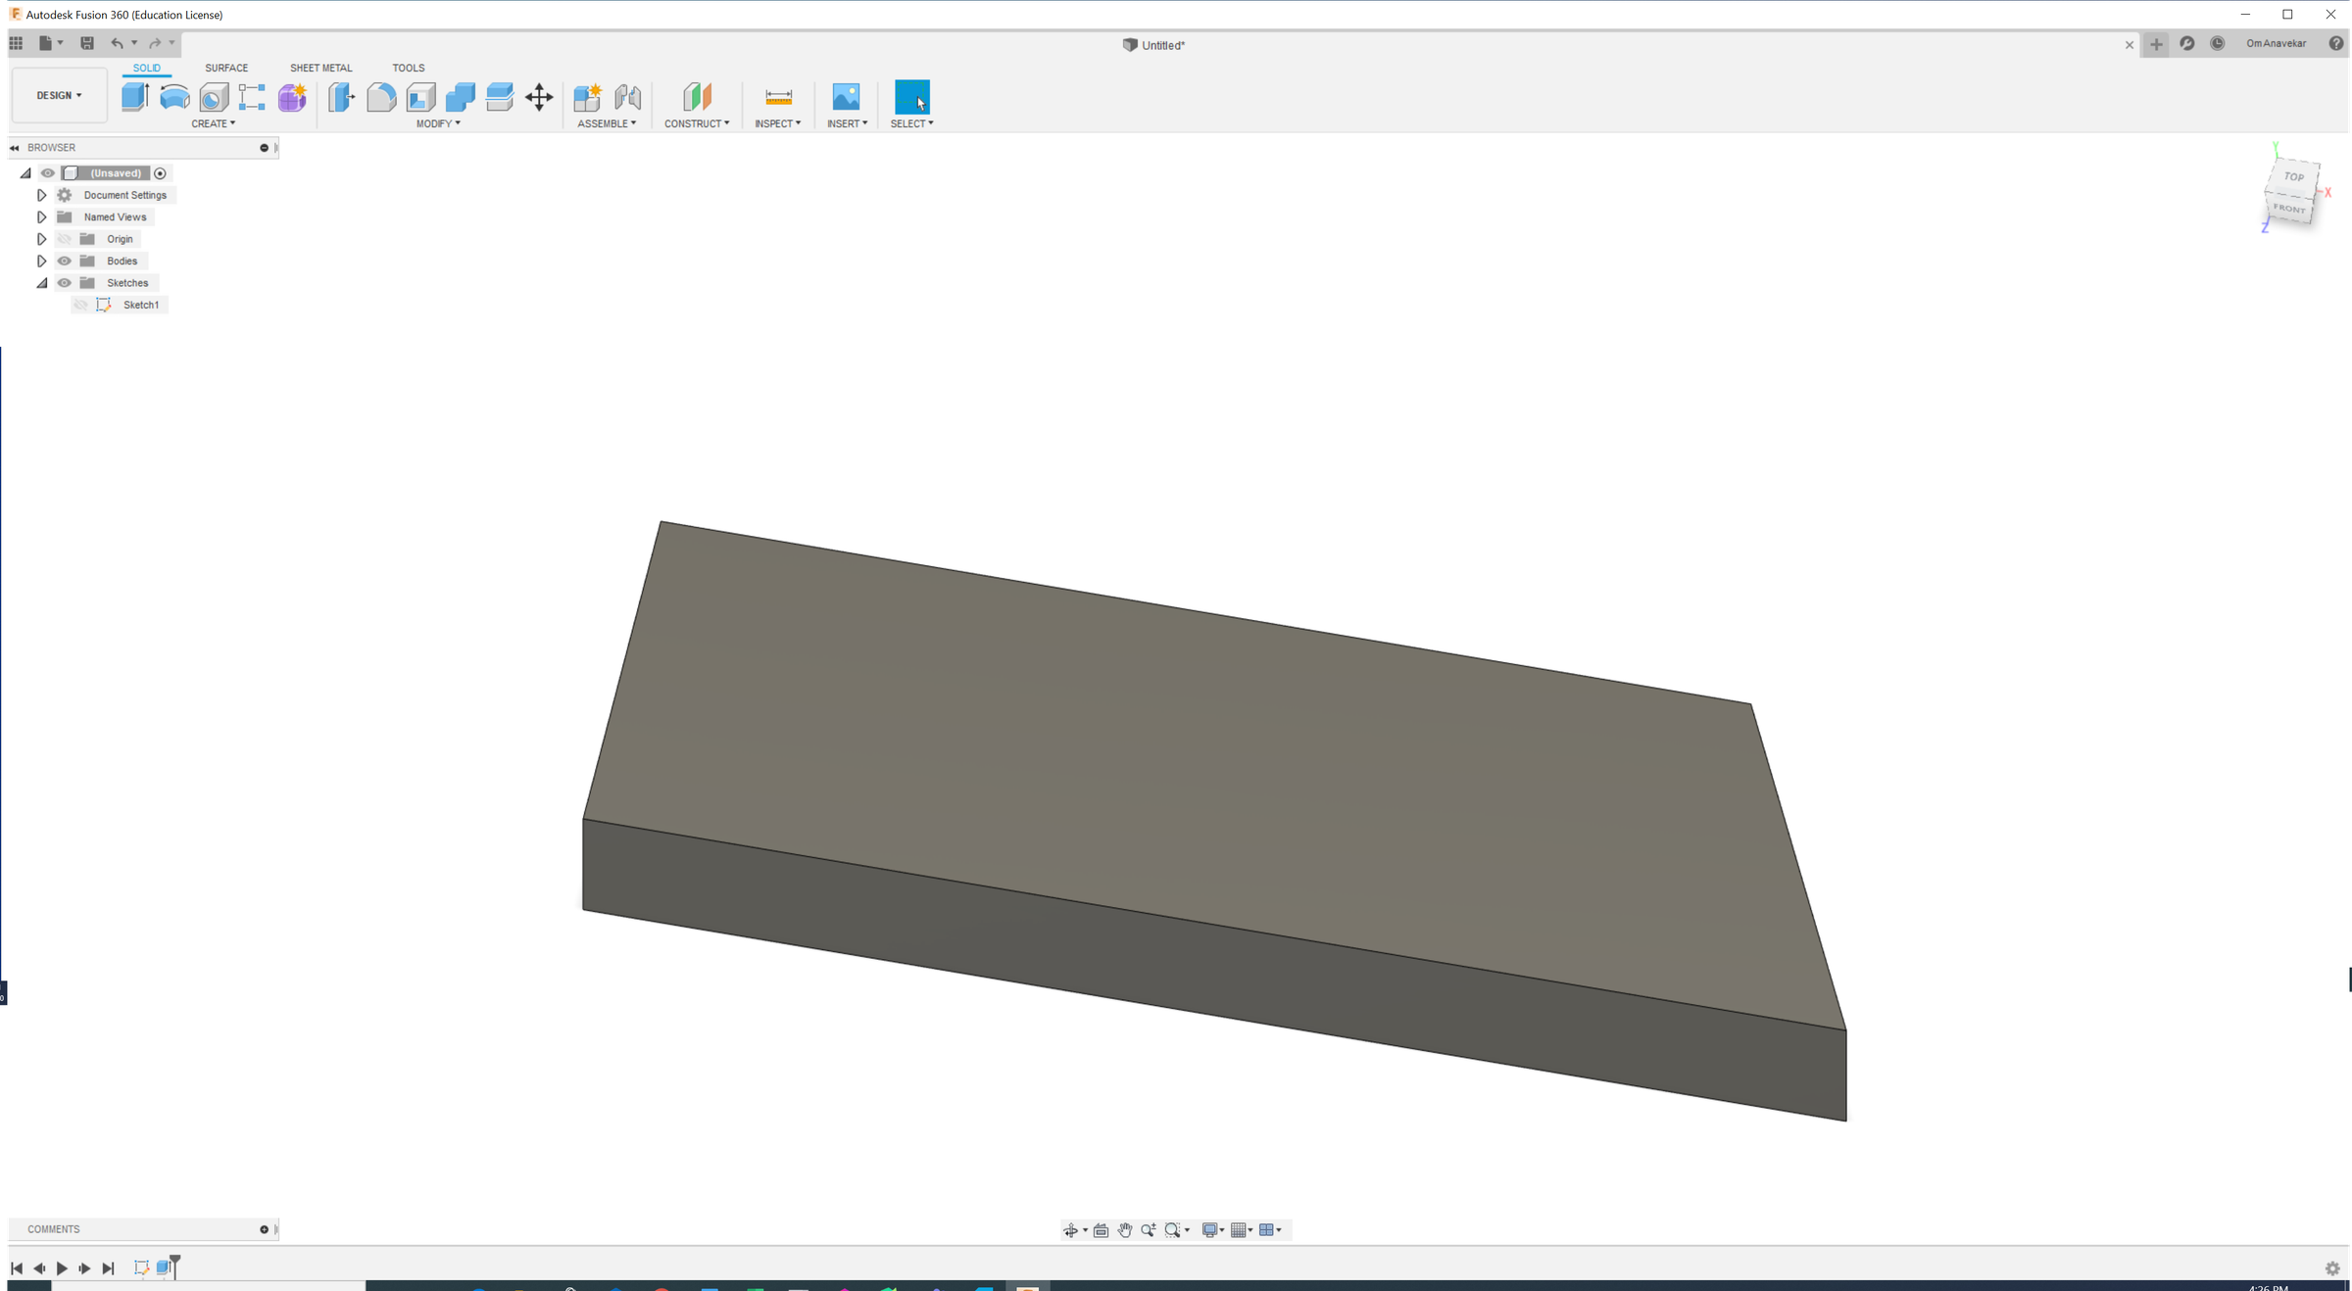Click TOP face on the ViewCube
The width and height of the screenshot is (2352, 1291).
coord(2293,177)
